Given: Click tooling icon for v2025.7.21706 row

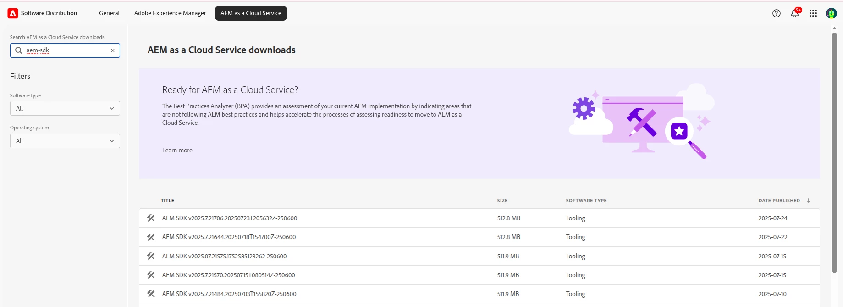Looking at the screenshot, I should [x=151, y=218].
